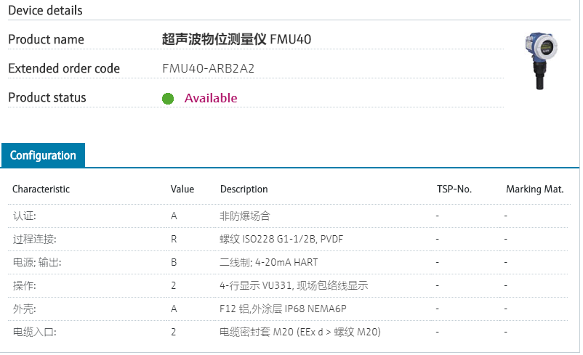Click the extended order code FMU40-ARB2A2

coord(208,69)
